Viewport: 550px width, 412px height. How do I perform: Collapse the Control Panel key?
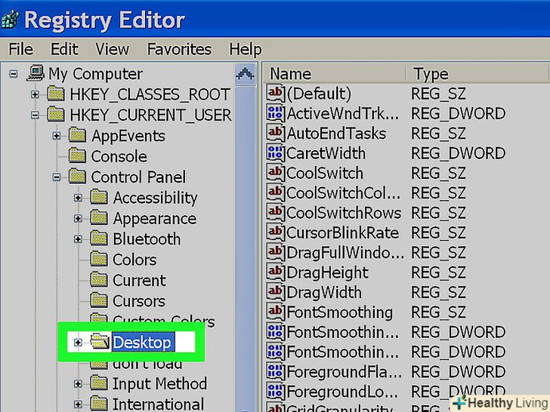pos(57,177)
